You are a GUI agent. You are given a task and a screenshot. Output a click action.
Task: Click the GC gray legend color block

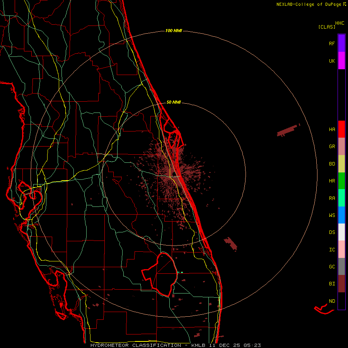341,266
